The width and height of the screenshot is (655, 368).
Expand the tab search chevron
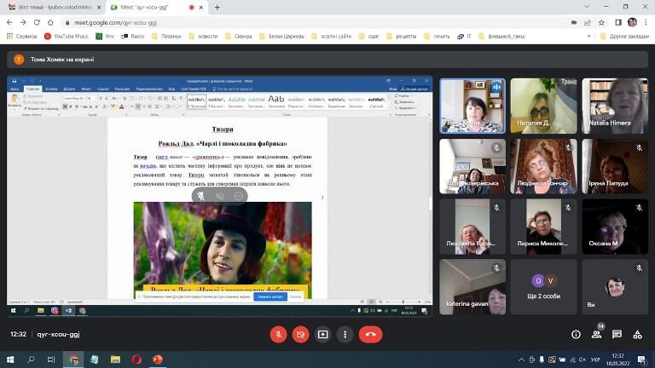(587, 7)
